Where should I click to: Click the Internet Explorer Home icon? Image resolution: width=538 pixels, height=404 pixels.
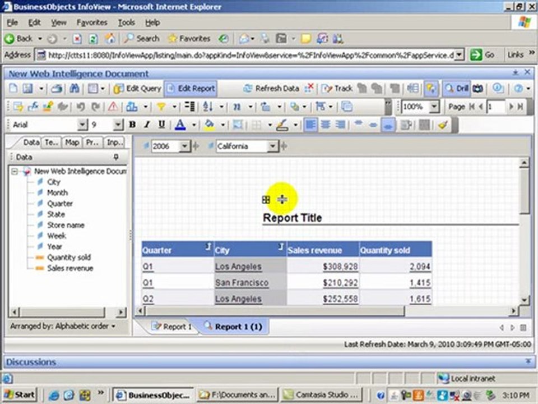coord(110,39)
